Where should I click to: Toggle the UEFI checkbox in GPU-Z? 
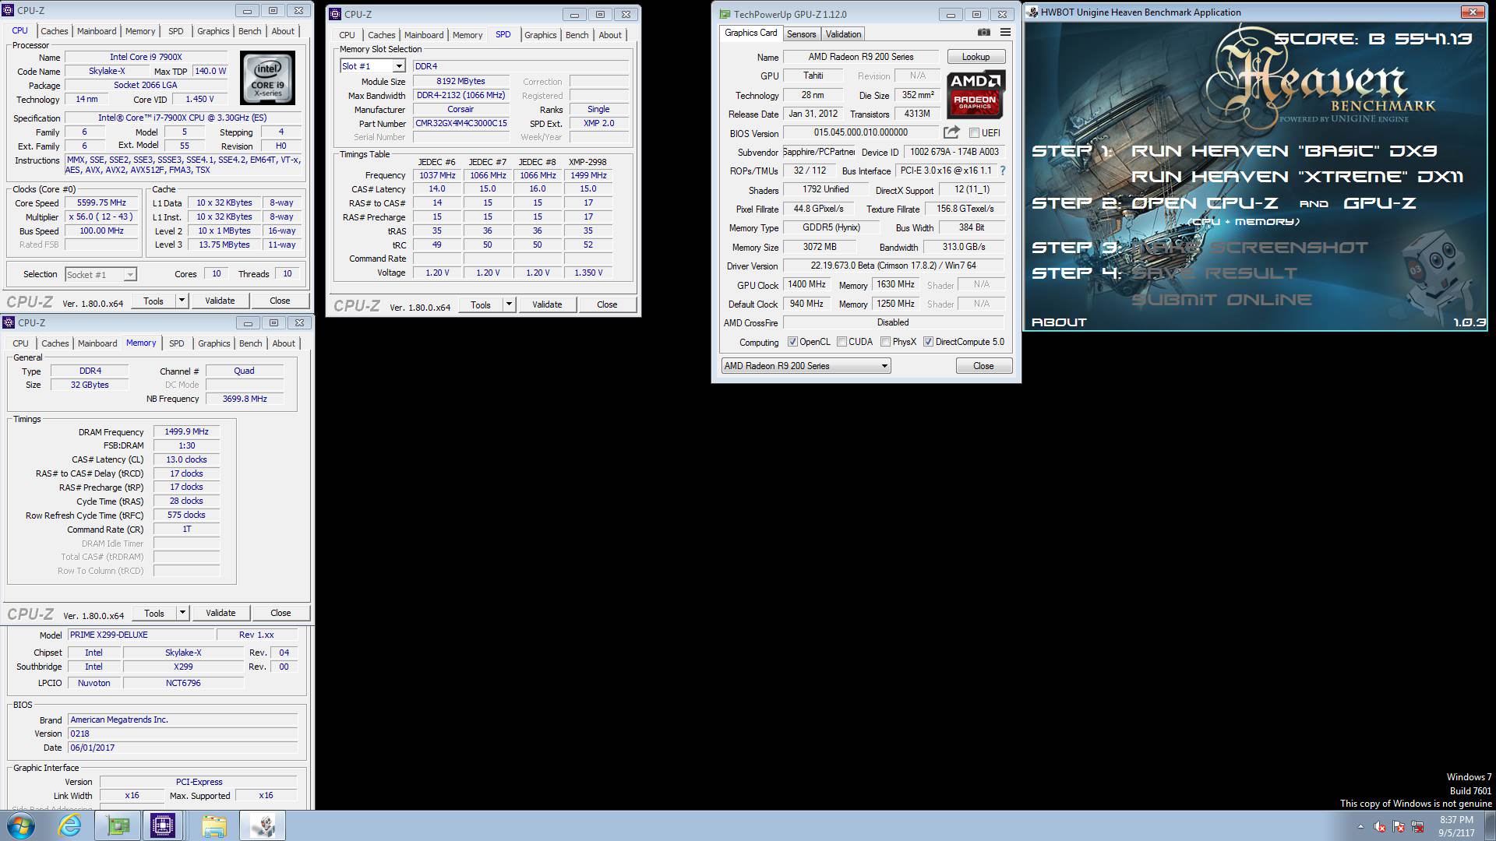(974, 133)
